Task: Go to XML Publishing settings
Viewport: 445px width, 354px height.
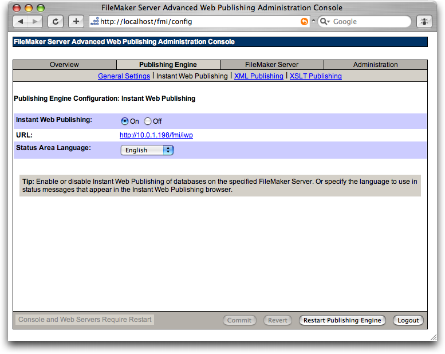Action: [x=258, y=76]
